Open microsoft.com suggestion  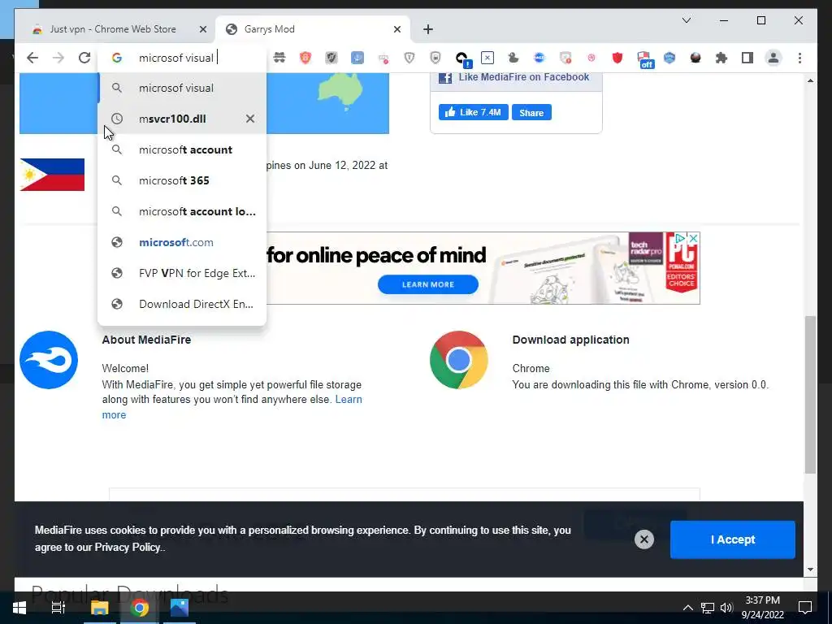click(182, 242)
